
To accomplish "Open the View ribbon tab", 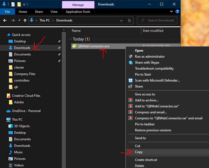I will [54, 12].
